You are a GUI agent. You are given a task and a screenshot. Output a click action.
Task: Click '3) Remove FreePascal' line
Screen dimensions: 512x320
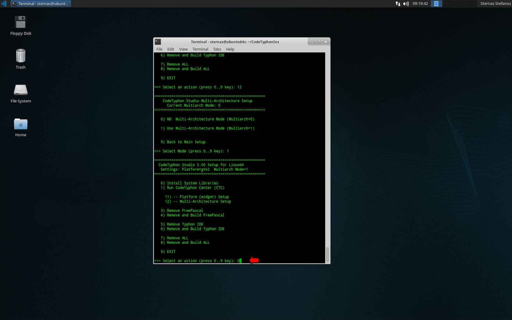182,211
